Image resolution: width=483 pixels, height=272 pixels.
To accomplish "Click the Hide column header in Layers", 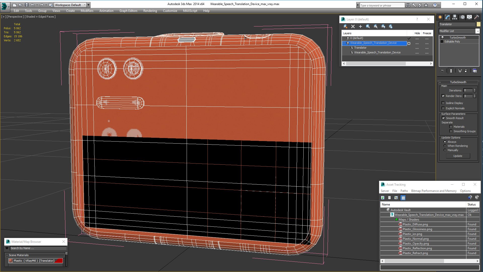I will [417, 33].
